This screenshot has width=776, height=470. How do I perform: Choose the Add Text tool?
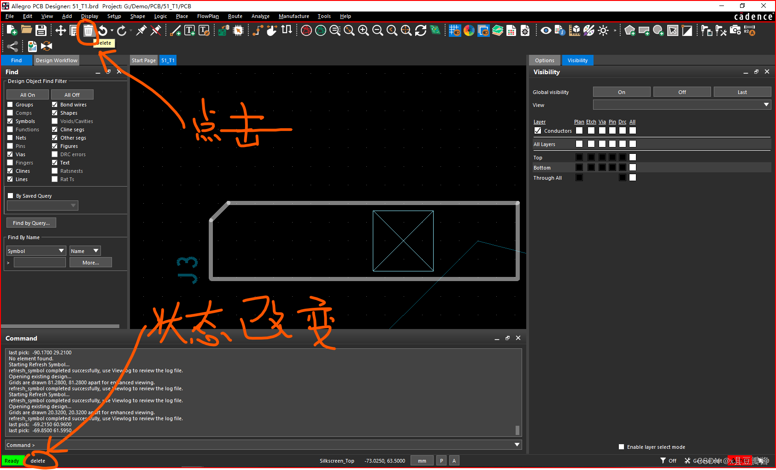point(189,30)
